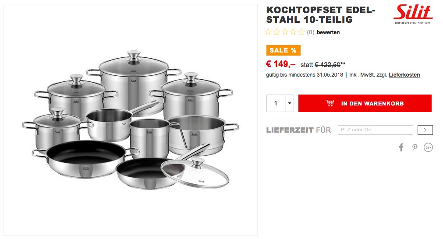
Task: Open the Lieferkosten link
Action: coord(404,75)
